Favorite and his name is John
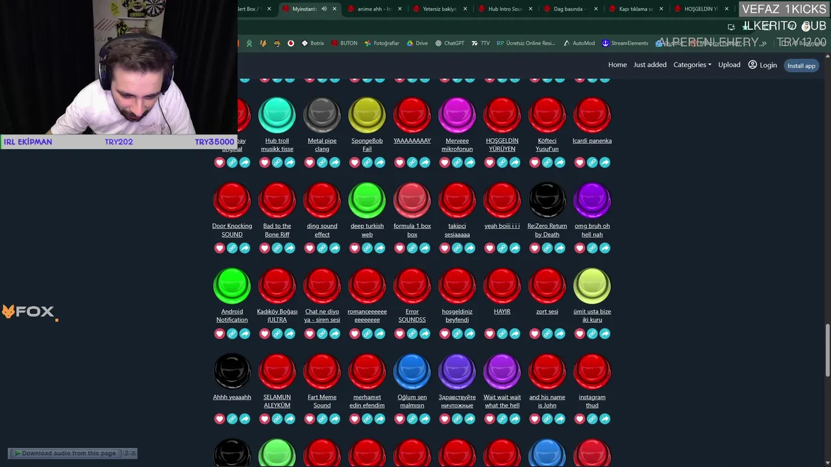 (535, 419)
